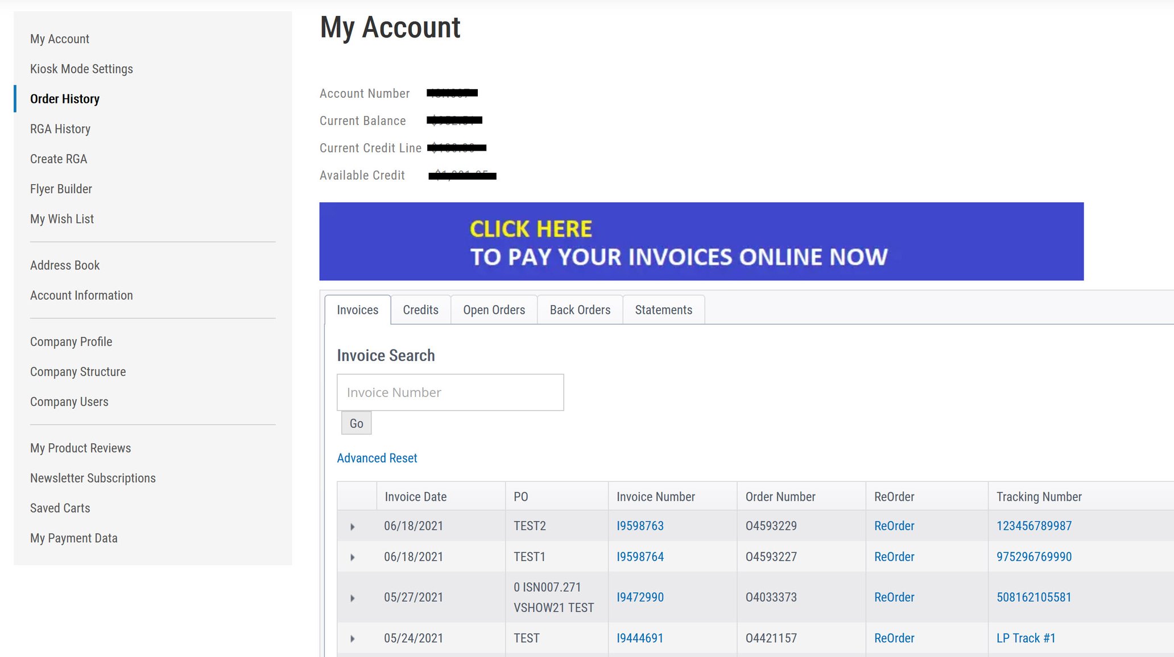This screenshot has width=1174, height=657.
Task: Track shipment 508162105581
Action: pos(1033,597)
